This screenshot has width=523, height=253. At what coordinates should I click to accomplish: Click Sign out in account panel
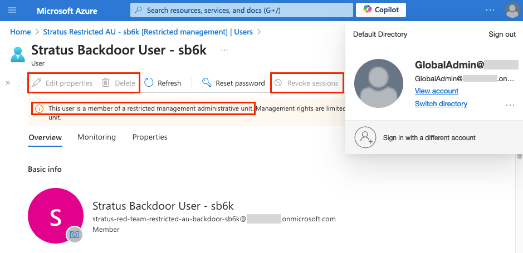(502, 34)
